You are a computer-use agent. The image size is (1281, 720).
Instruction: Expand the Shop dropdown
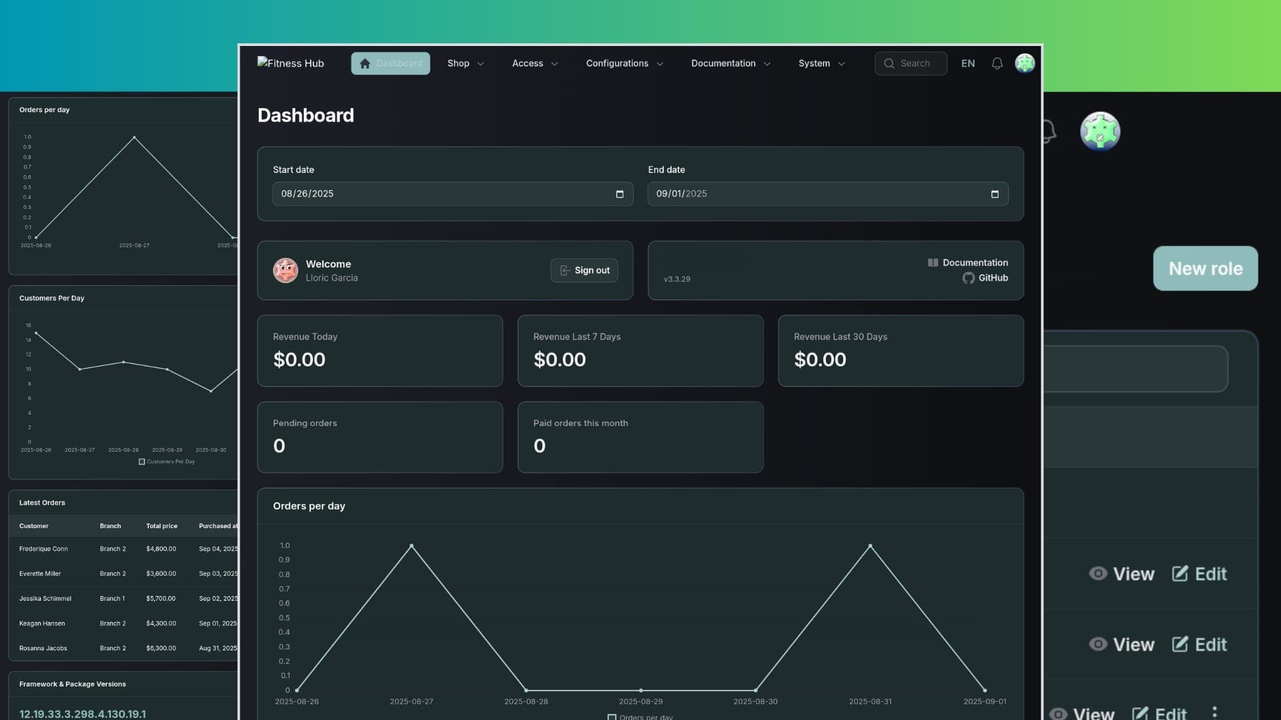pos(465,63)
